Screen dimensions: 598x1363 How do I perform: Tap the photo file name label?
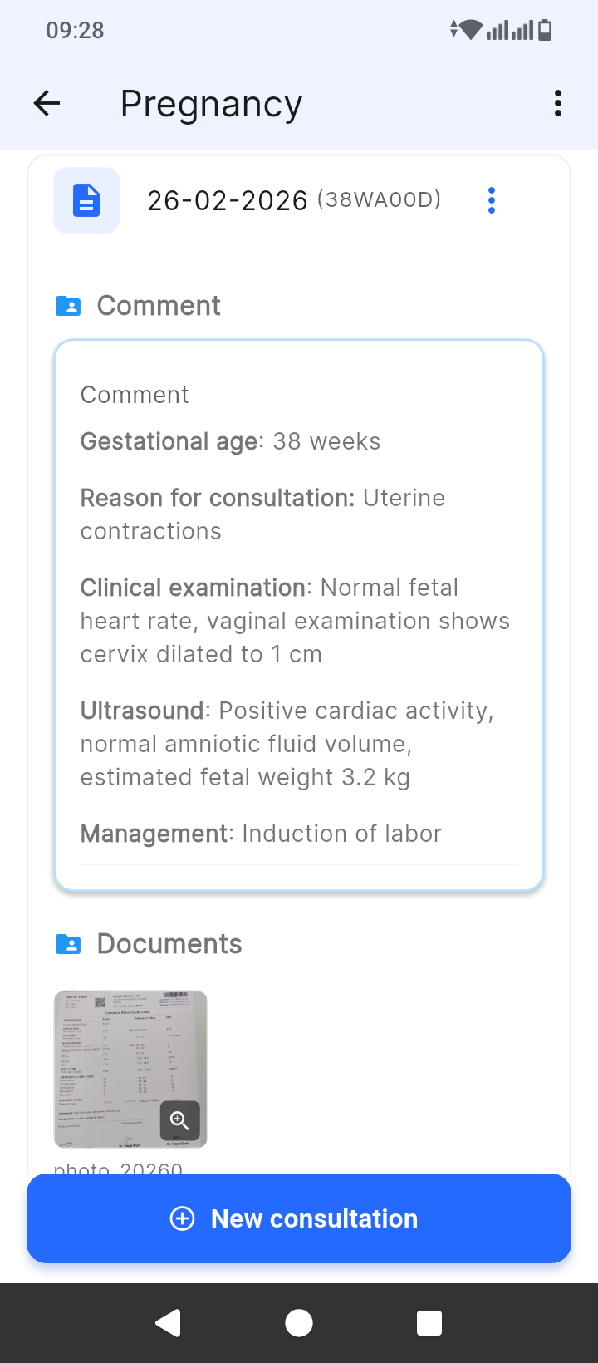[118, 1168]
